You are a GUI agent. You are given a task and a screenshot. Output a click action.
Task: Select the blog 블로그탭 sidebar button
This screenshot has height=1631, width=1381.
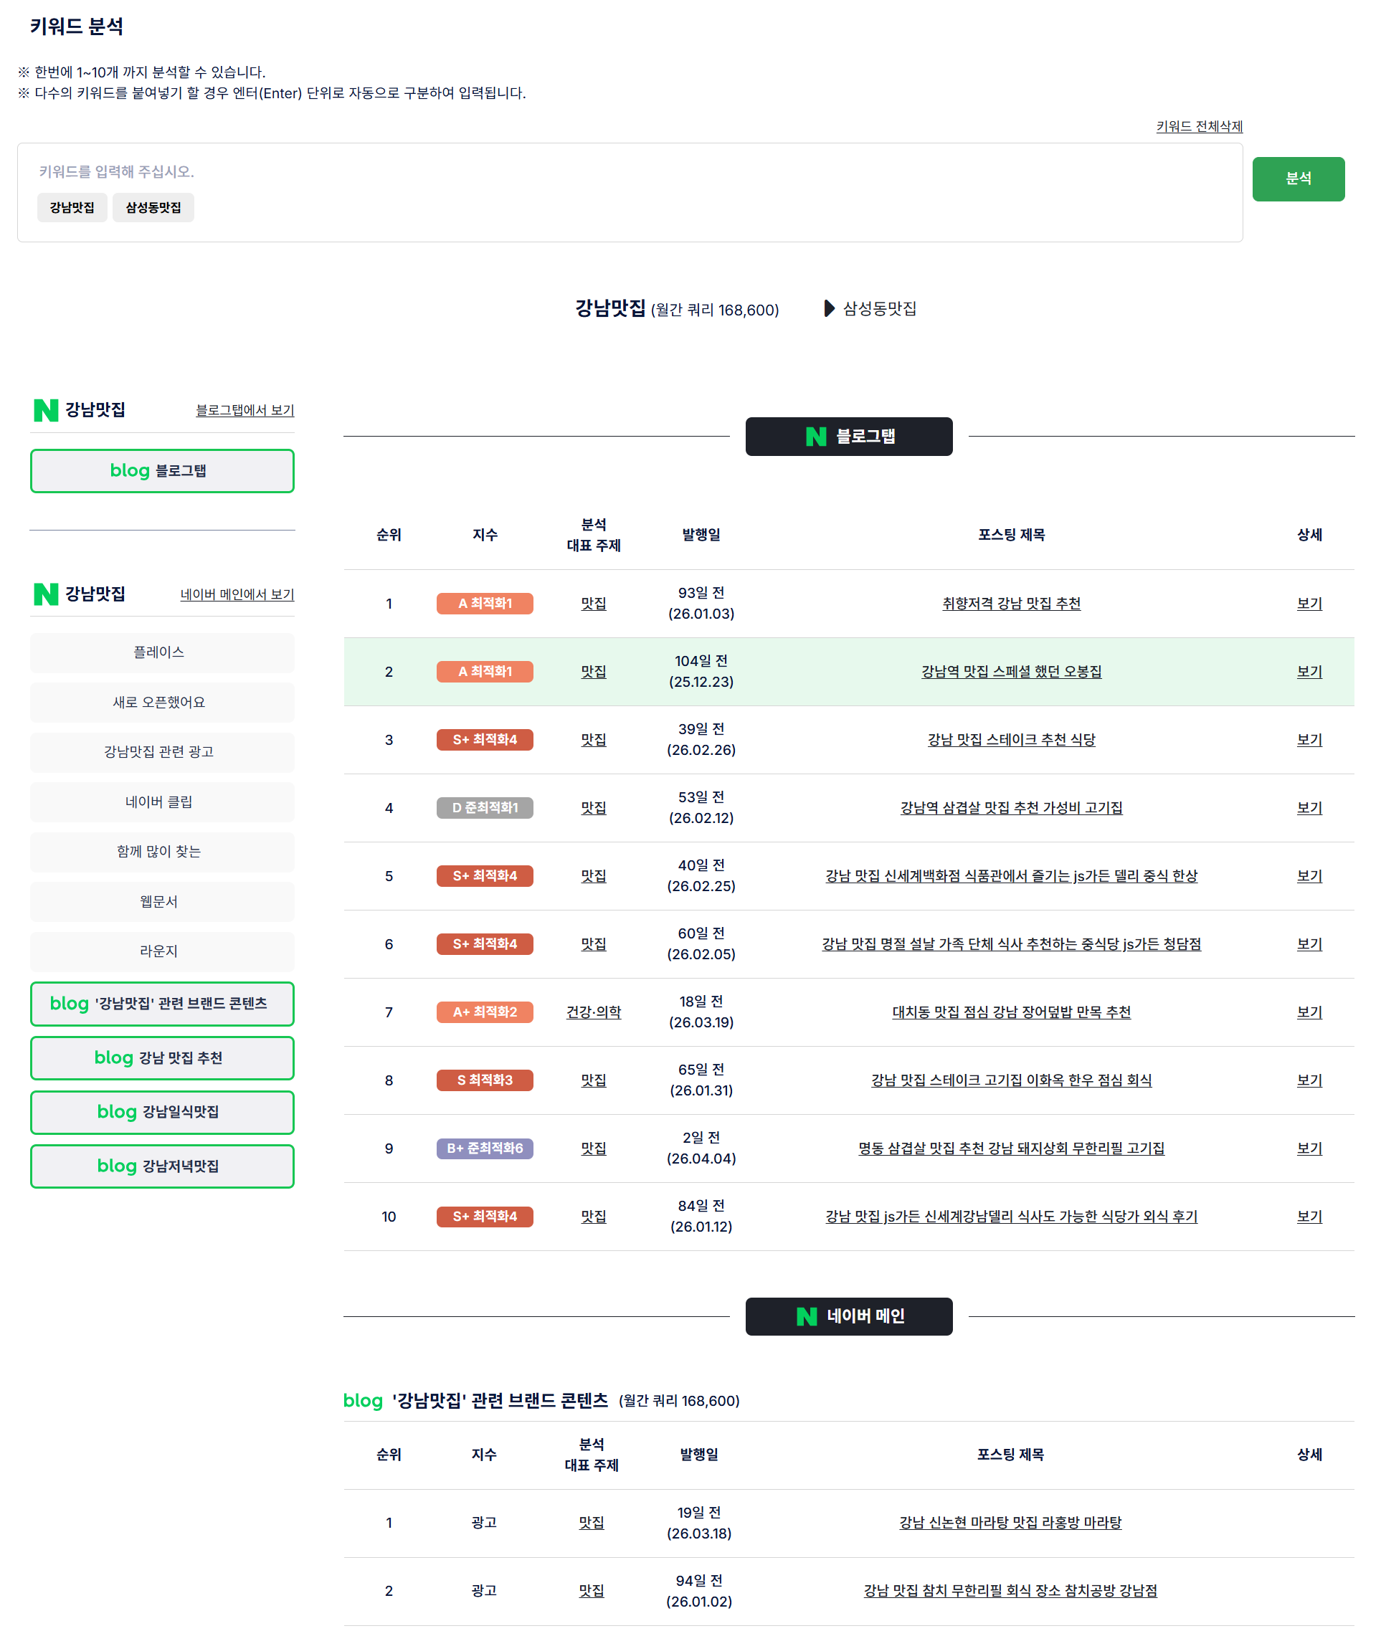point(162,470)
